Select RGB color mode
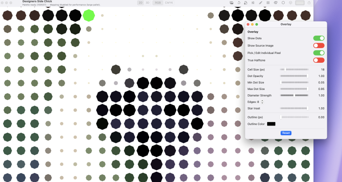 [158, 3]
